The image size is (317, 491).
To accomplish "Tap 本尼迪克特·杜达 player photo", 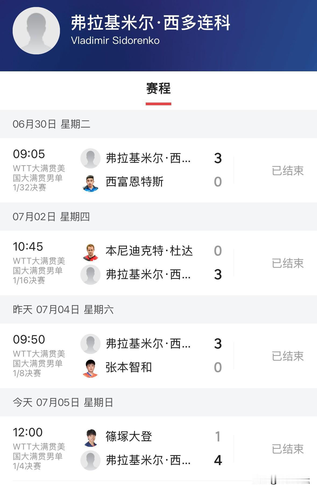I will [90, 251].
